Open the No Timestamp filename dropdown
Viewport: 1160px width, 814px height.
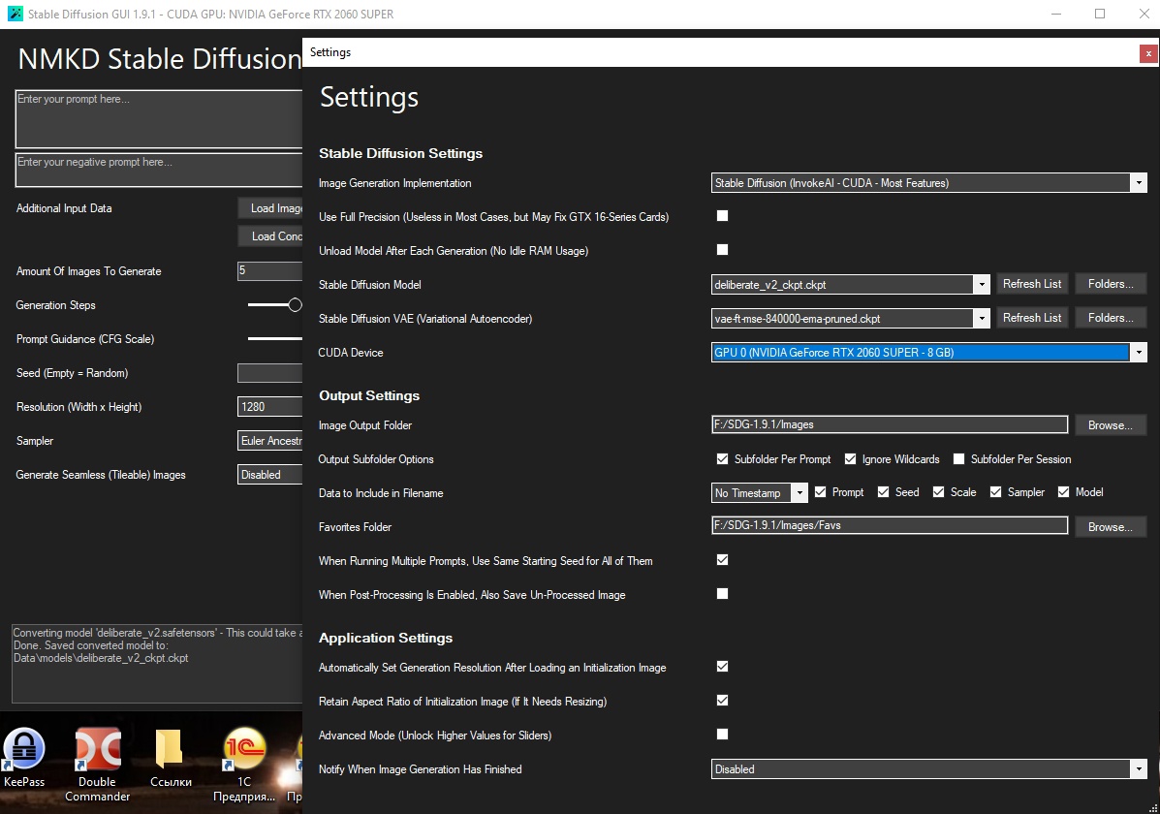[x=799, y=493]
